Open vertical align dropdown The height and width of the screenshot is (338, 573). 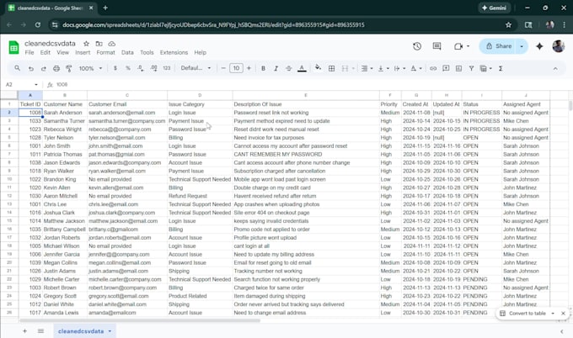click(383, 68)
